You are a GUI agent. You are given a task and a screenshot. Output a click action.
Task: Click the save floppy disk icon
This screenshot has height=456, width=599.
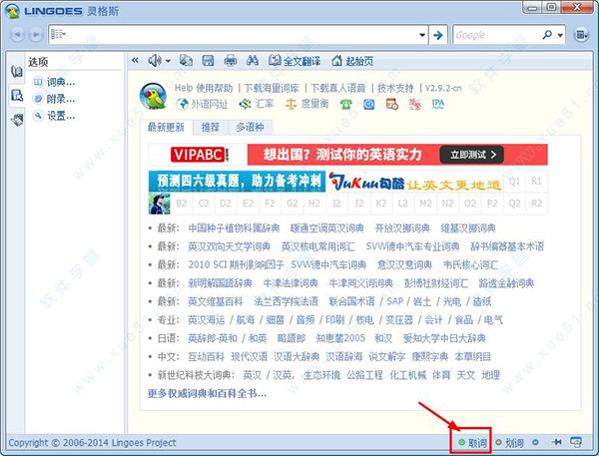coord(208,60)
